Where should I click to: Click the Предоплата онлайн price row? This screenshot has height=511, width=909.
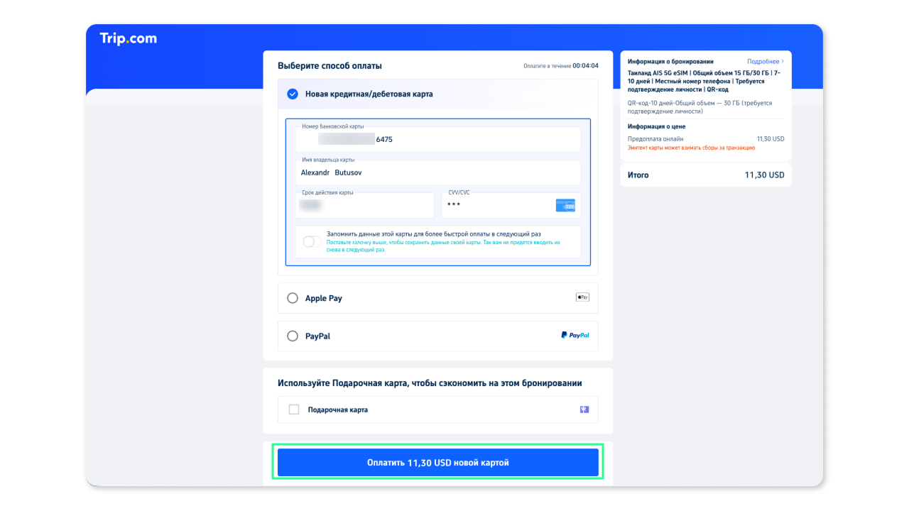pyautogui.click(x=706, y=139)
